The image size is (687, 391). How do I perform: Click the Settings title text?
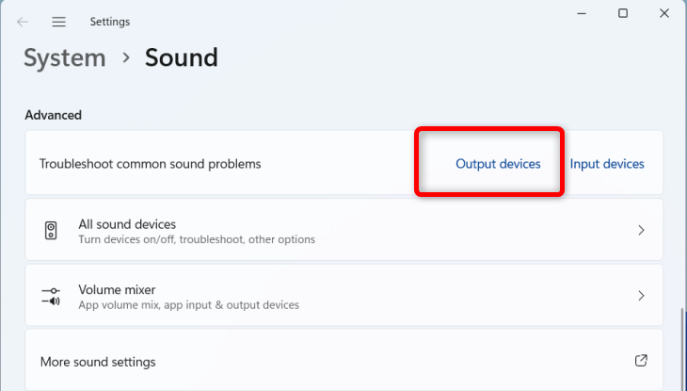pos(110,21)
